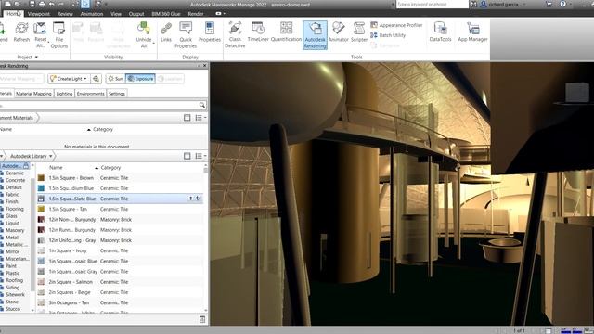Click the bottom-right panel icon of materials browser

click(x=202, y=319)
